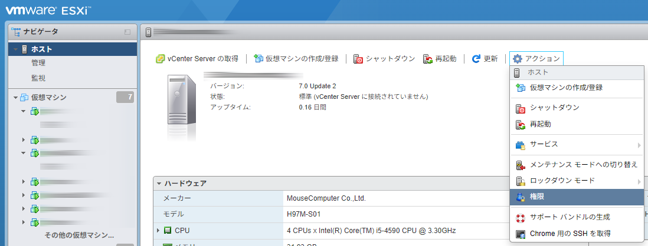Choose シャットダウン from the action menu
Image resolution: width=648 pixels, height=246 pixels.
pos(577,108)
